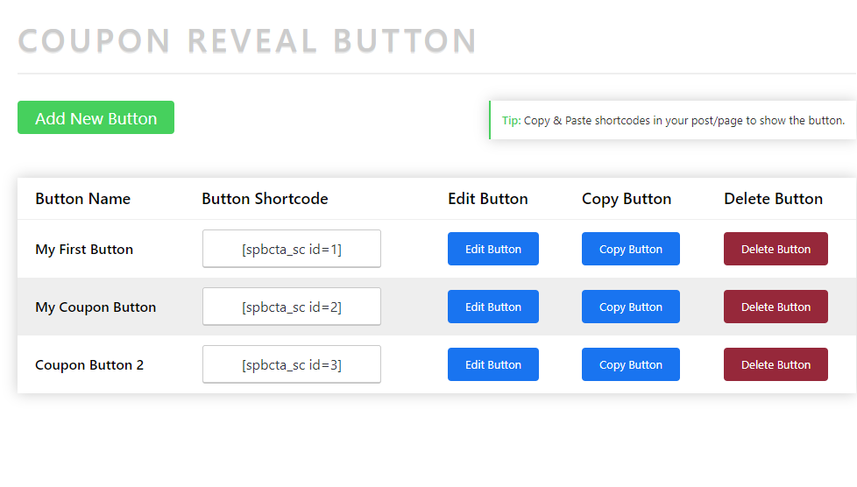This screenshot has height=487, width=857.
Task: Delete the Coupon Button 2 entry
Action: tap(776, 364)
